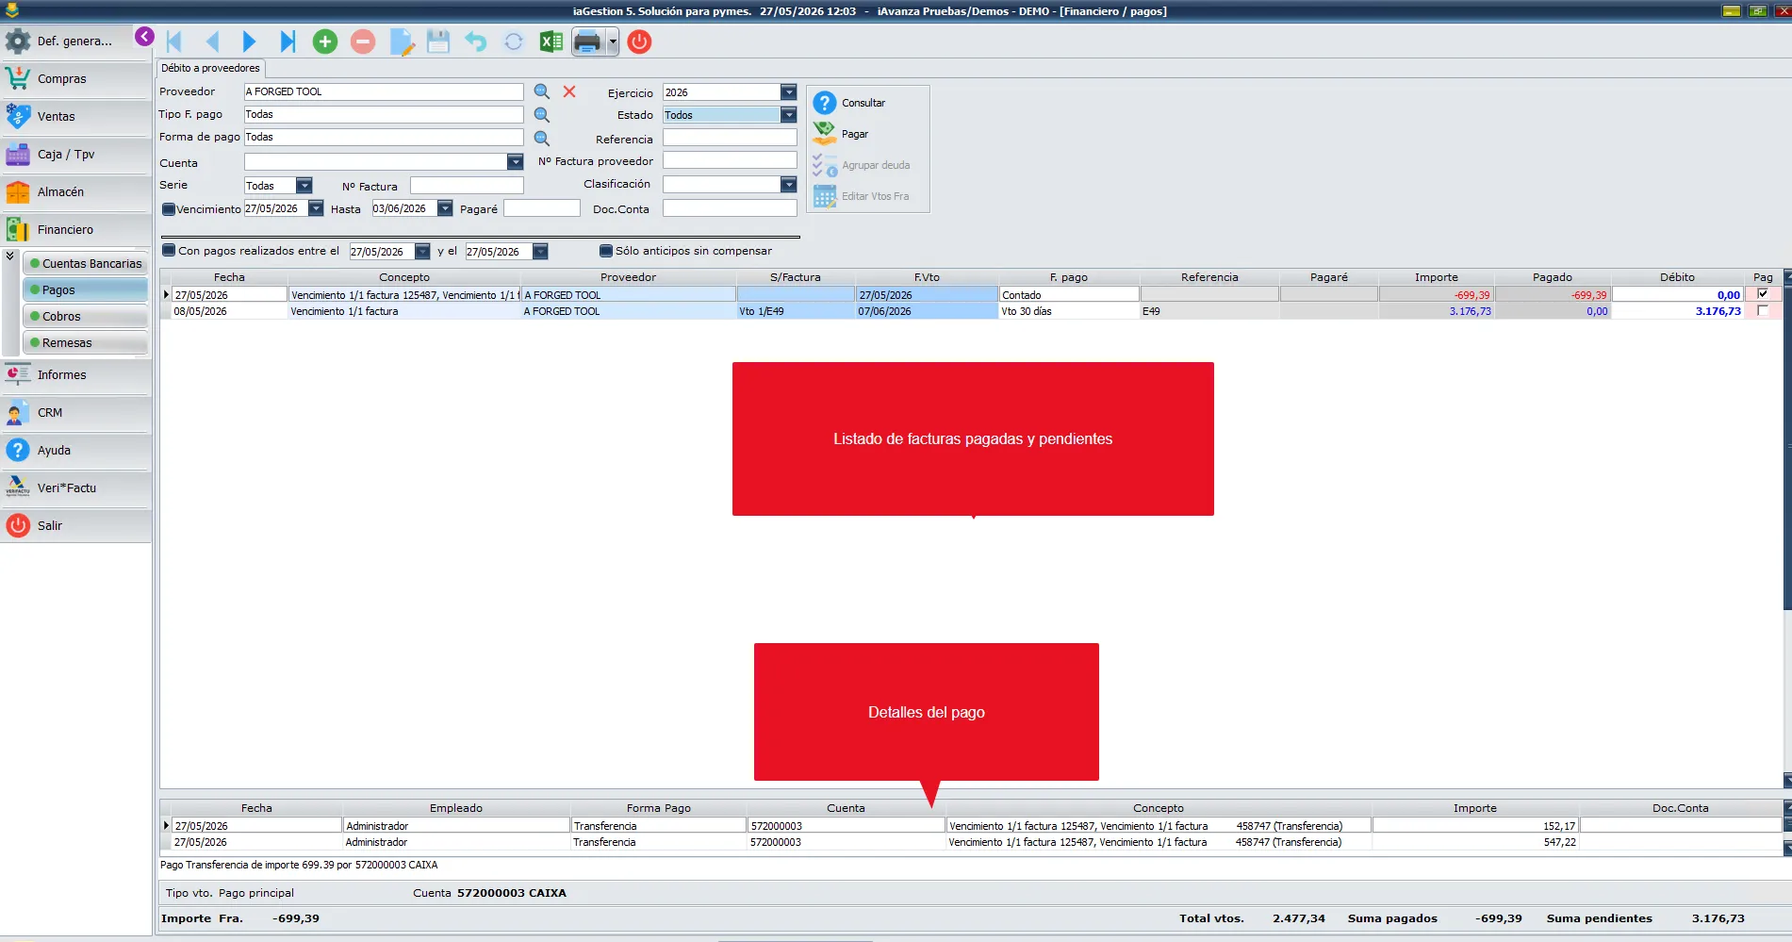The width and height of the screenshot is (1792, 942).
Task: Open Clasificación dropdown
Action: click(788, 185)
